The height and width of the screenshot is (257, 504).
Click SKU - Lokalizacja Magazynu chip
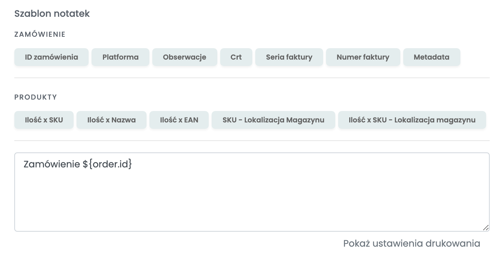pyautogui.click(x=273, y=120)
